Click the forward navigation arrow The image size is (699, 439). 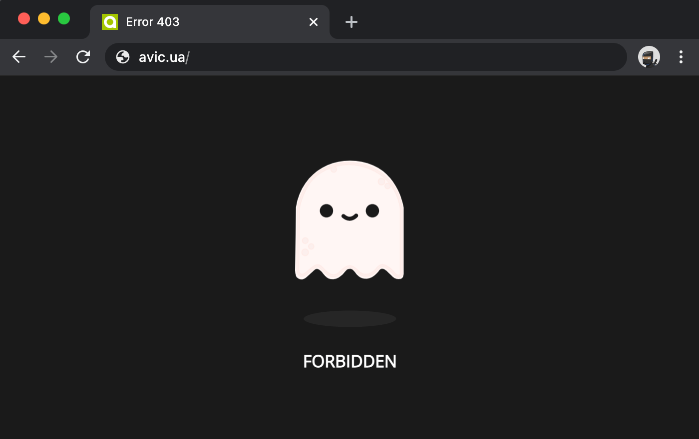click(x=51, y=57)
